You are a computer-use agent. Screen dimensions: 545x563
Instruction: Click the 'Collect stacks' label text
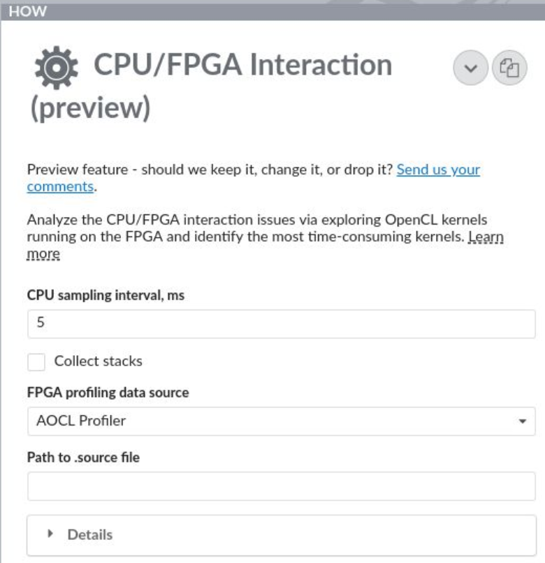pyautogui.click(x=98, y=361)
